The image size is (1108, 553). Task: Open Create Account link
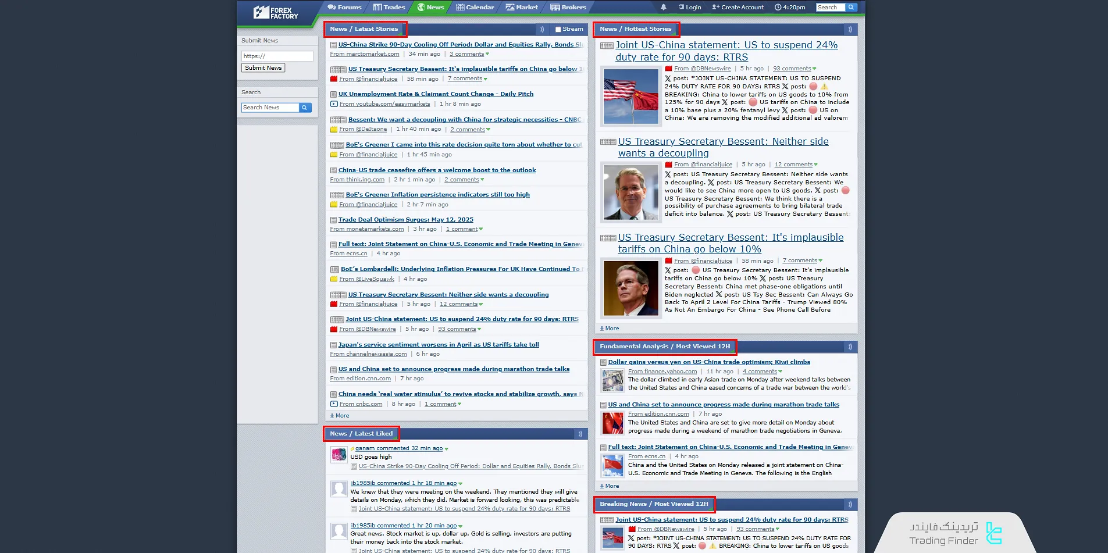pyautogui.click(x=738, y=8)
